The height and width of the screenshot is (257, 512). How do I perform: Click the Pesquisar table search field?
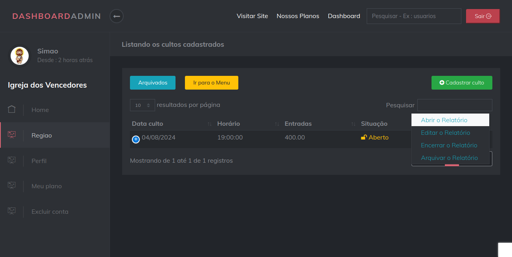[x=454, y=105]
